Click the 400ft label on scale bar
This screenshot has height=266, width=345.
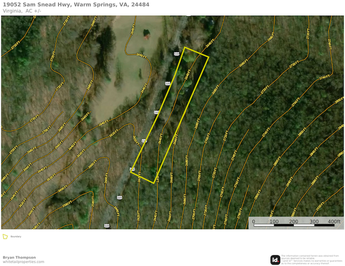(334, 222)
